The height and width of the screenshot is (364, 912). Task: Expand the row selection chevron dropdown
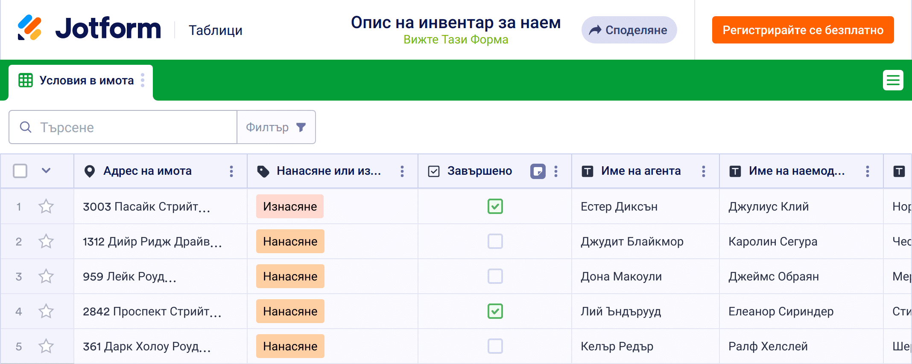[x=46, y=171]
